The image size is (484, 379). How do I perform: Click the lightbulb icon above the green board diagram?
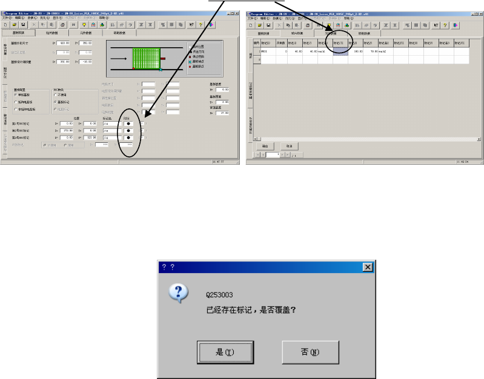pos(84,25)
